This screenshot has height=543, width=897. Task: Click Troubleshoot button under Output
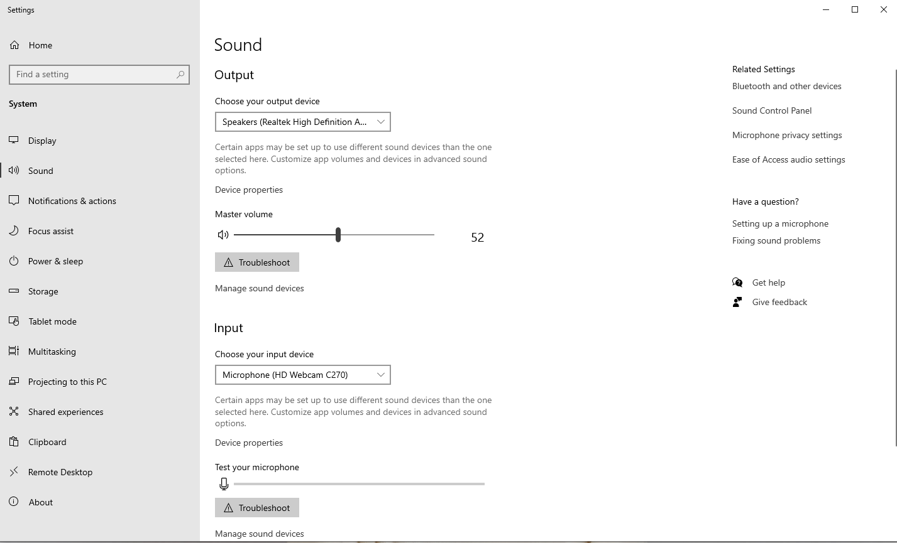point(257,262)
